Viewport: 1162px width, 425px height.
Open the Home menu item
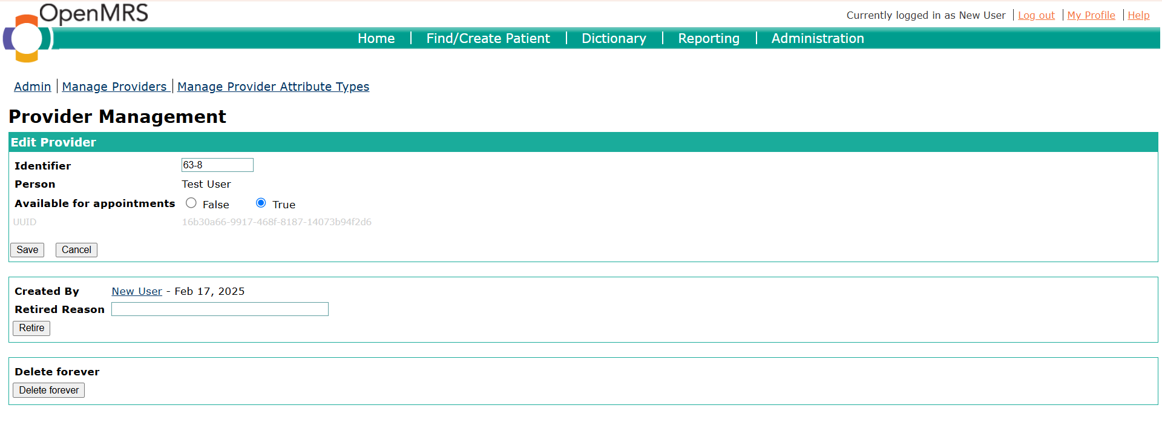pos(376,38)
